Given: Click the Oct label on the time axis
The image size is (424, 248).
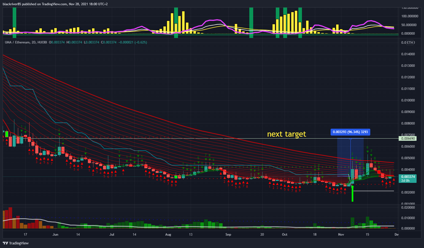Looking at the screenshot, I should coord(285,235).
